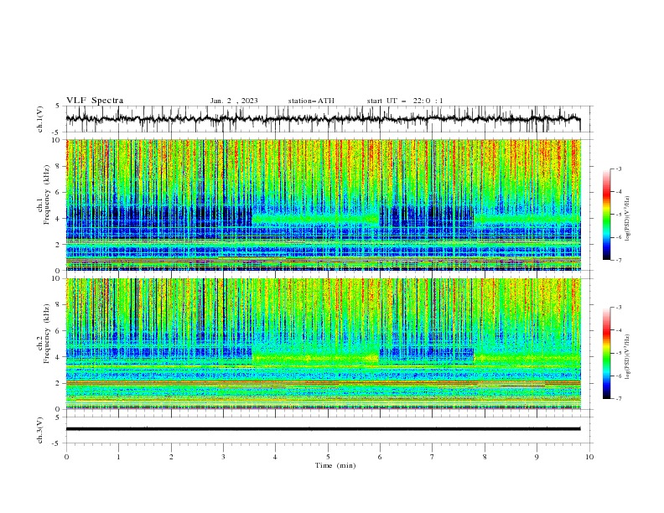Click tick label "3" on the Time axis
The image size is (664, 513).
click(x=223, y=457)
